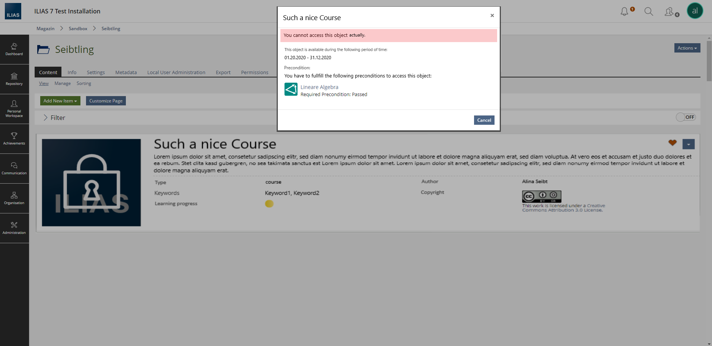The image size is (712, 346).
Task: Switch to the Settings tab
Action: coord(96,72)
